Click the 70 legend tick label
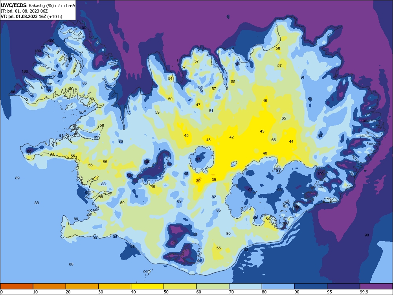 [231, 292]
